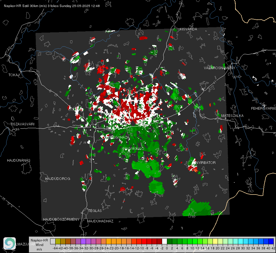The height and width of the screenshot is (253, 276).
Task: Click the TOKAJ town label
Action: [x=14, y=75]
